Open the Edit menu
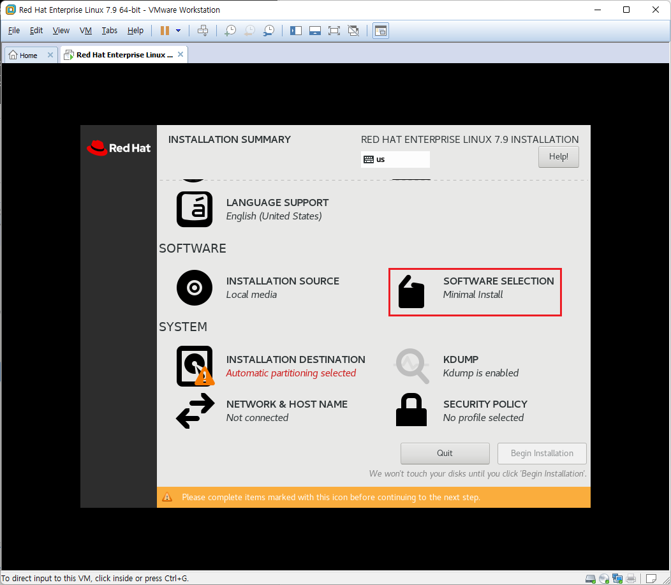671x585 pixels. pos(36,31)
